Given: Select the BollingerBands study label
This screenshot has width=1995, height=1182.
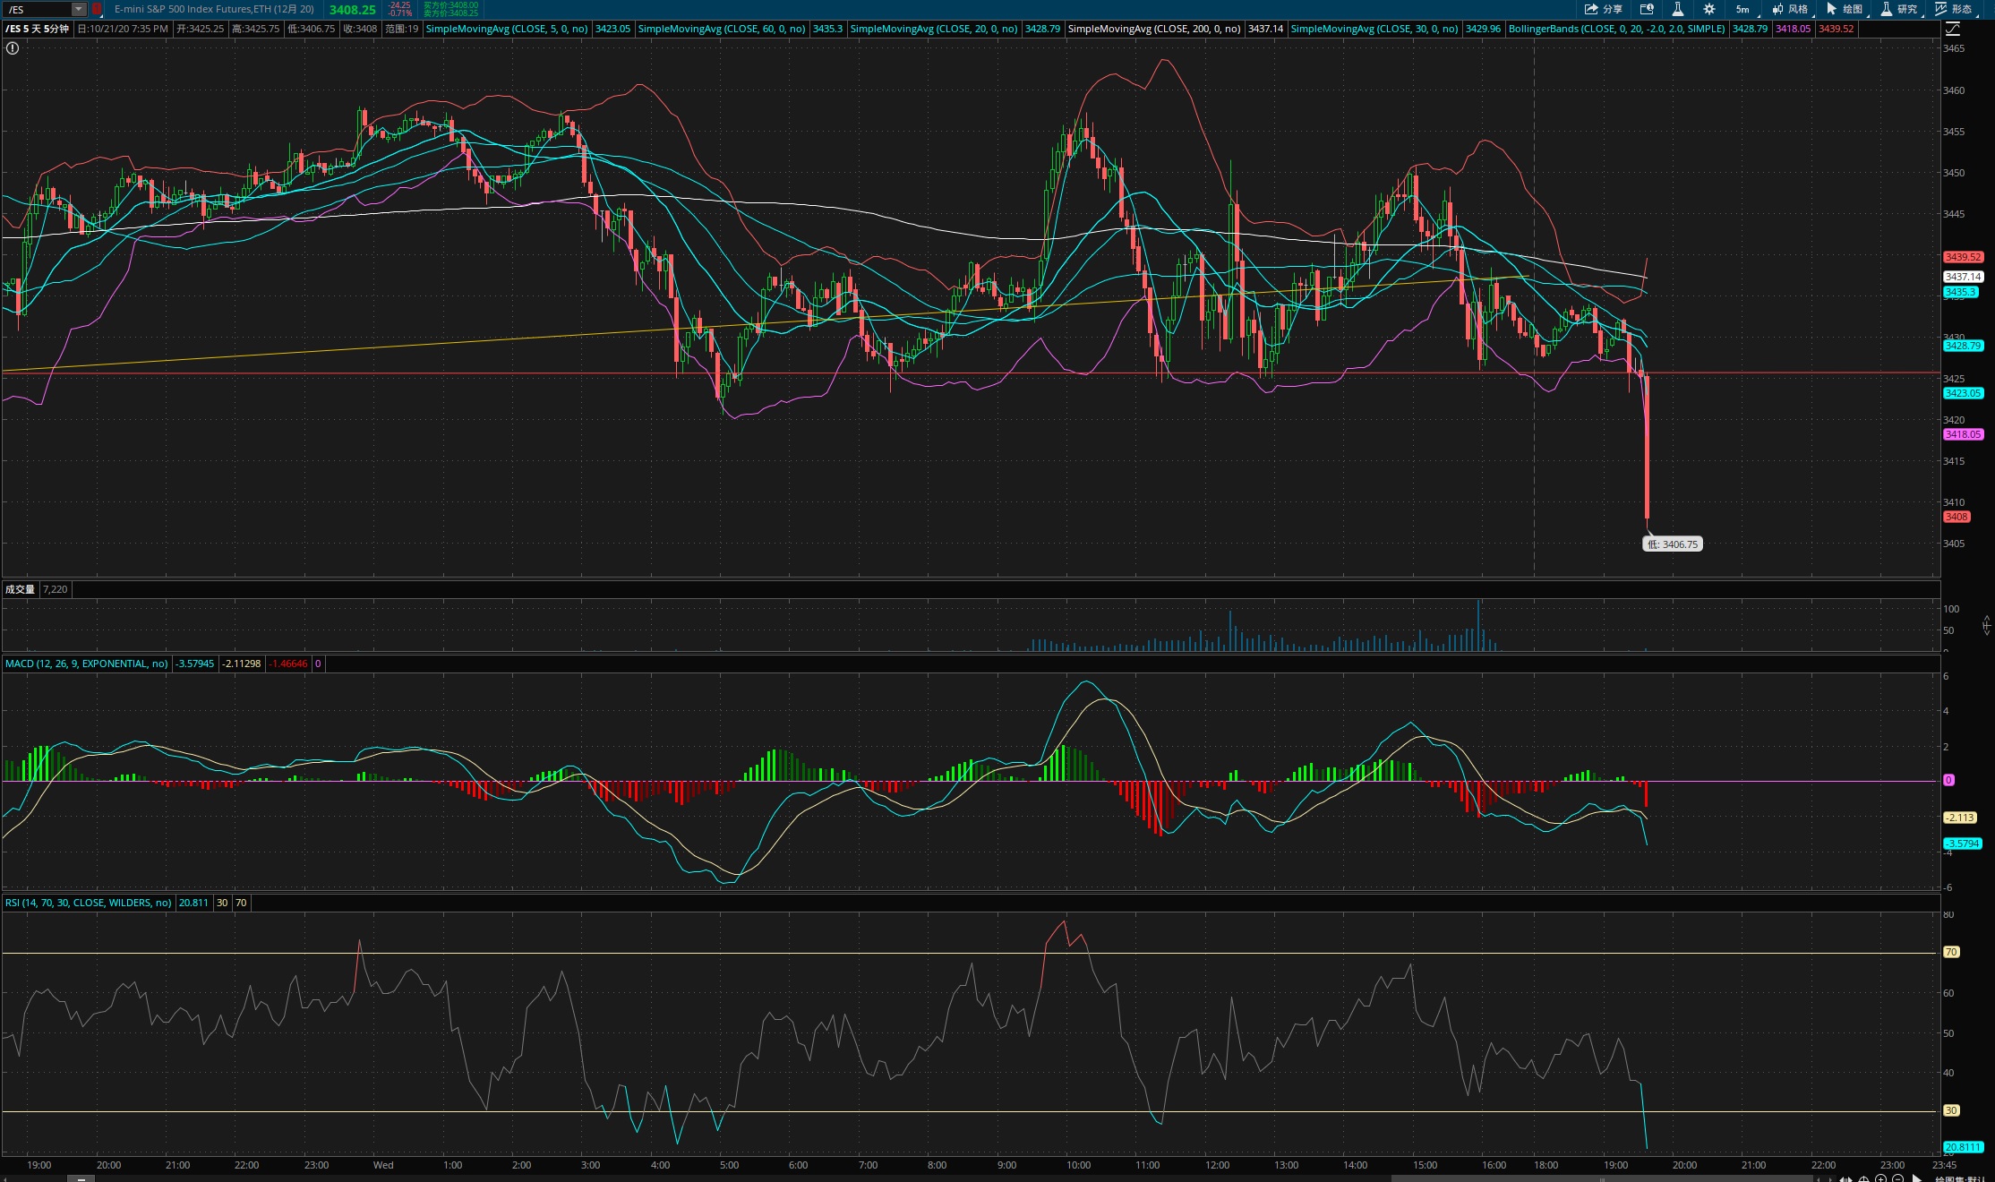Looking at the screenshot, I should click(1616, 29).
